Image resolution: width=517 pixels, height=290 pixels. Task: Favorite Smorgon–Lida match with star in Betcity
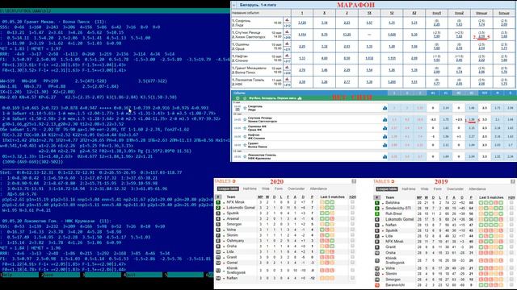(245, 108)
